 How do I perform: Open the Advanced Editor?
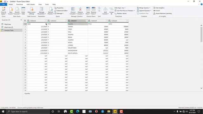point(61,10)
